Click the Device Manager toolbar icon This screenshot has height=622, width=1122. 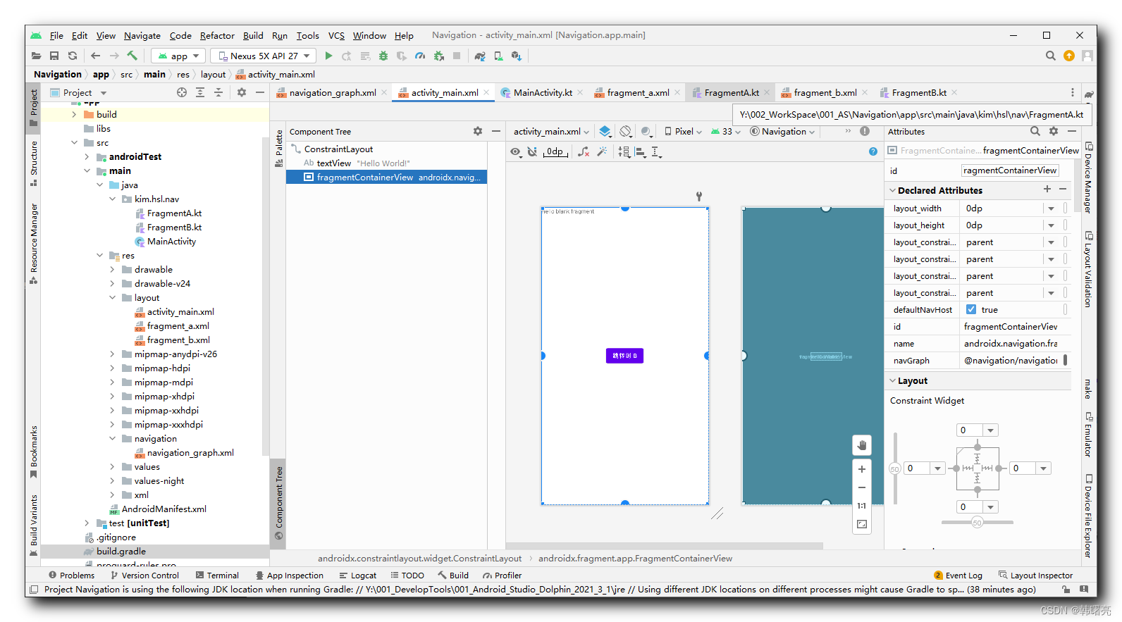(x=498, y=56)
